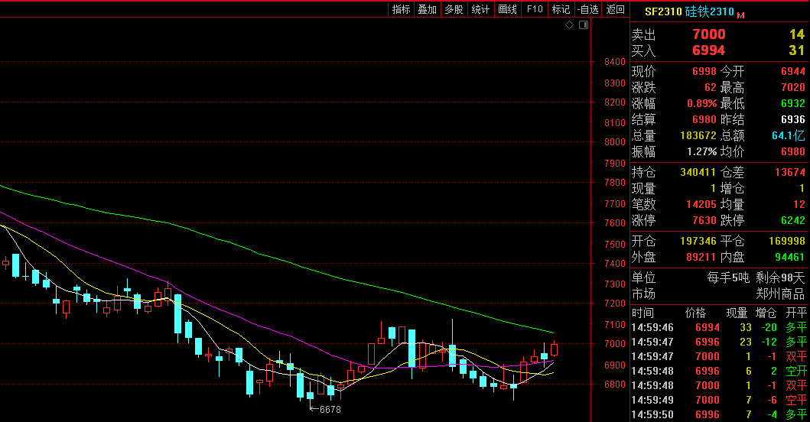This screenshot has height=422, width=810.
Task: Click the 买入 bid price 6994
Action: [x=708, y=50]
